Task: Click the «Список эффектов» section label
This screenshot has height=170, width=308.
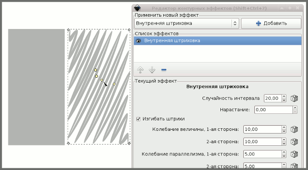Action: (x=157, y=33)
